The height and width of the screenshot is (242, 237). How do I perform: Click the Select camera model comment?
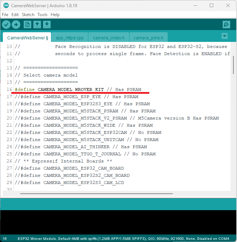tap(46, 75)
